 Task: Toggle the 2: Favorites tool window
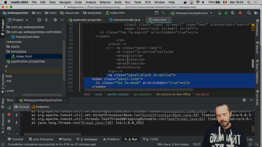coord(3,83)
